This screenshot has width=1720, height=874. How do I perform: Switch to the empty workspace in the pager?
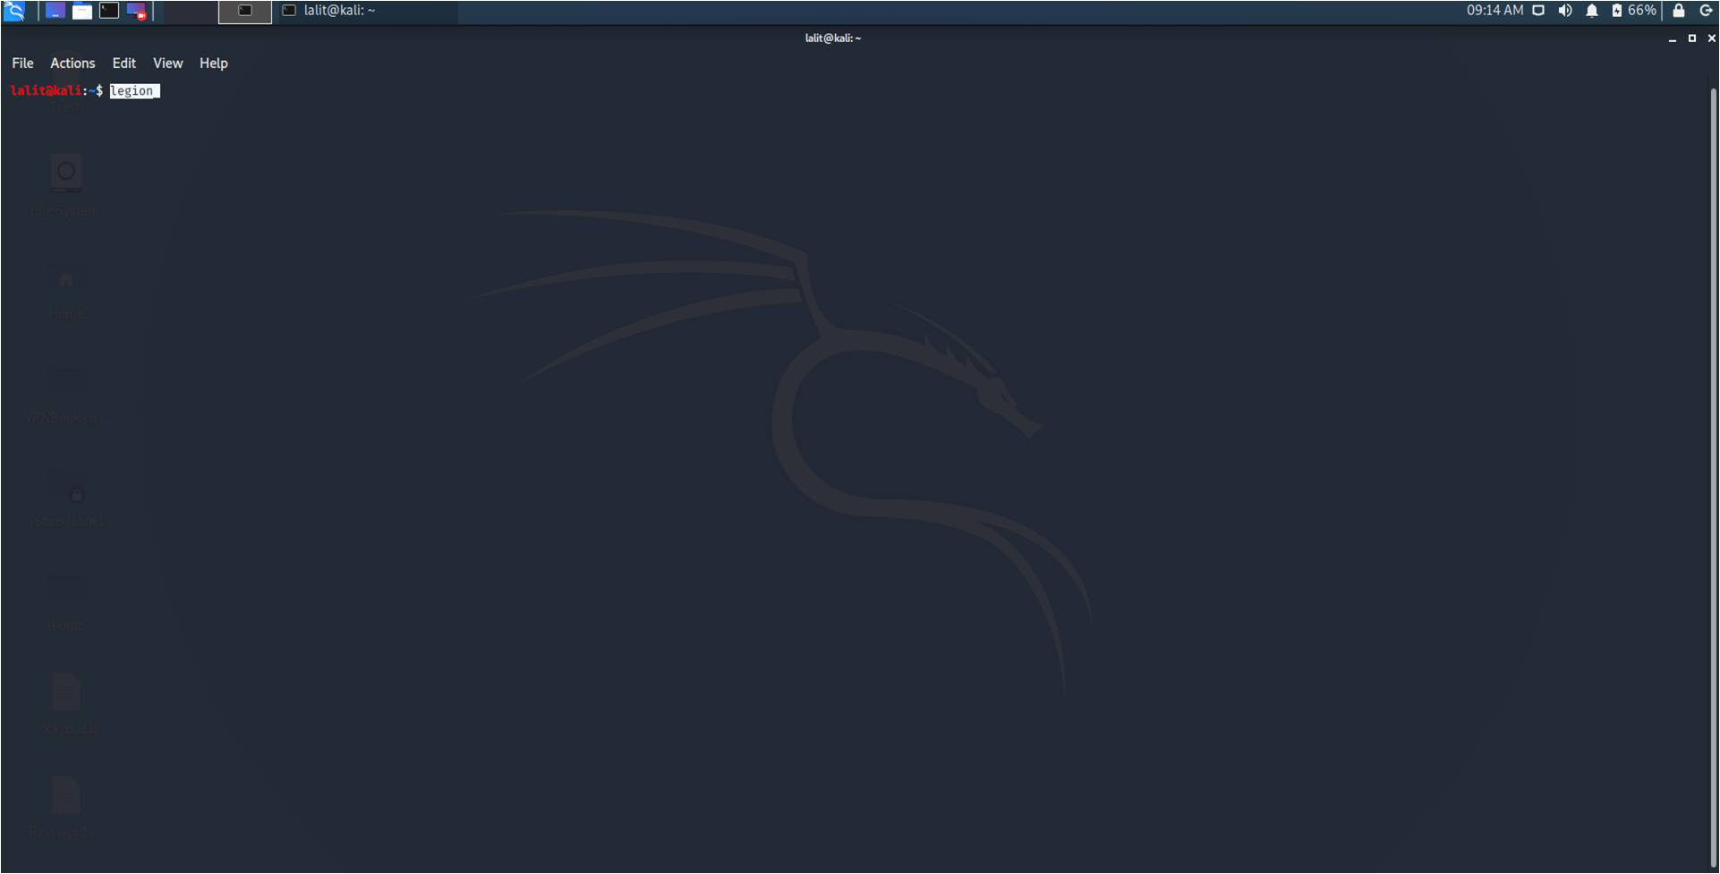click(x=190, y=12)
